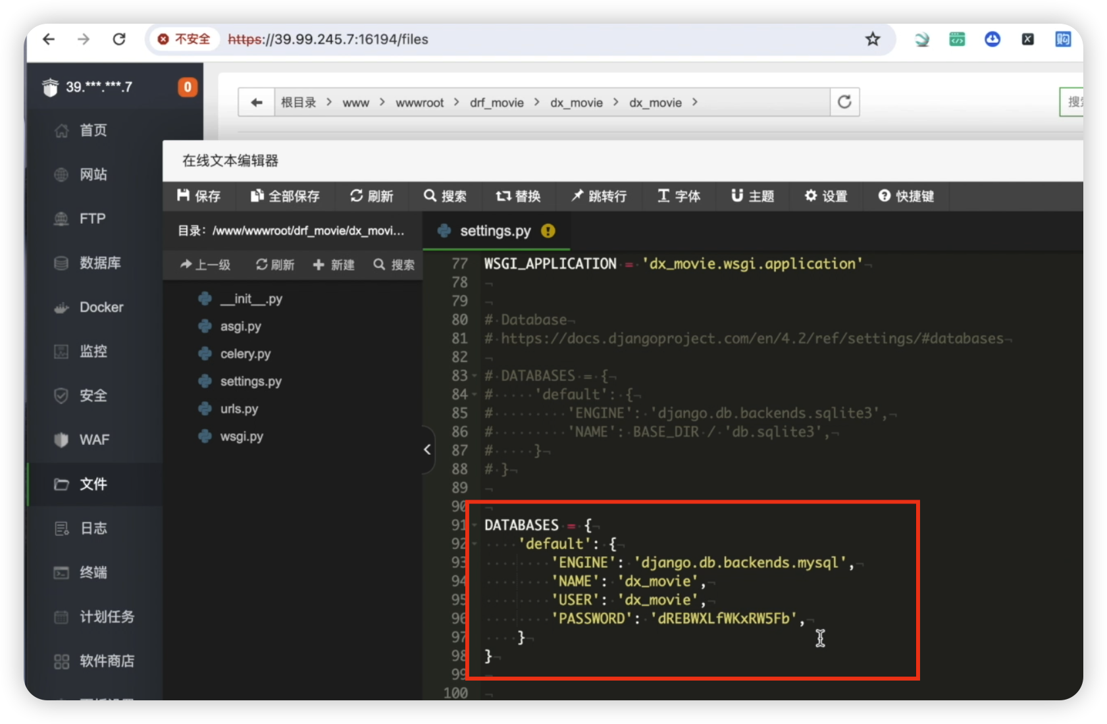The height and width of the screenshot is (724, 1107).
Task: Fold code at line 84
Action: pyautogui.click(x=475, y=394)
